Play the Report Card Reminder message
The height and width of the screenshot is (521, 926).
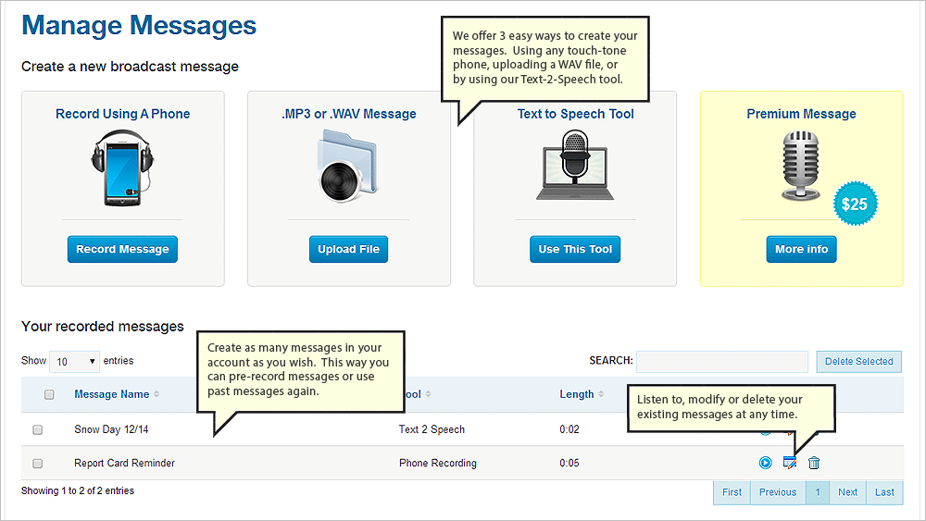pyautogui.click(x=766, y=463)
